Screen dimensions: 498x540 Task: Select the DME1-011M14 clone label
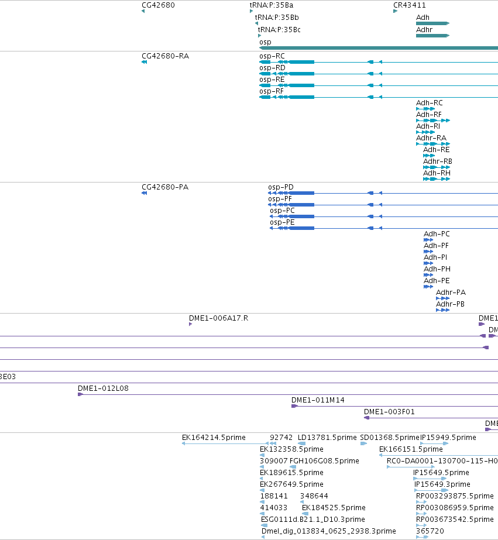click(x=318, y=400)
